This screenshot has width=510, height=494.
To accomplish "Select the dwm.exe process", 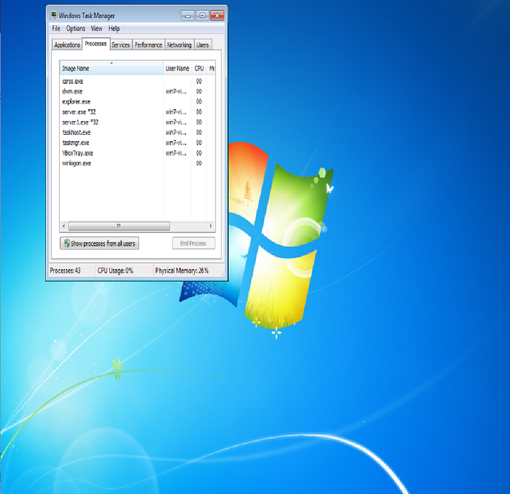I will pos(137,91).
